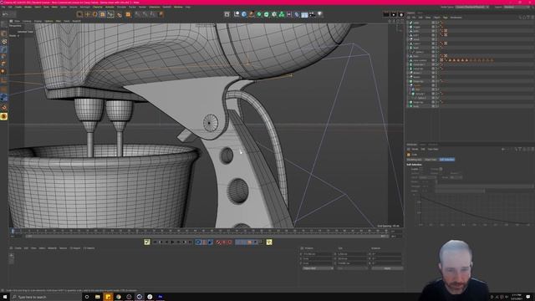
Task: Open the Tags menu in Object Manager
Action: coord(446,18)
